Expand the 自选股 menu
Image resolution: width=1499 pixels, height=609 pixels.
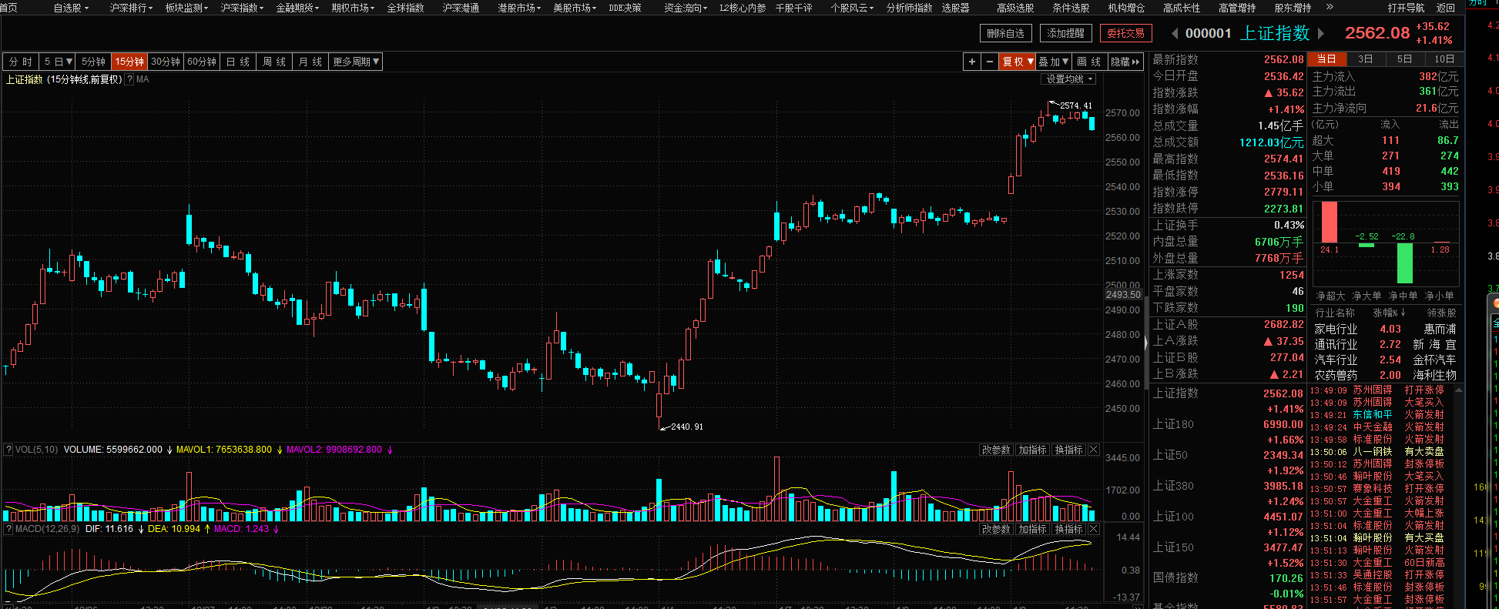point(71,8)
